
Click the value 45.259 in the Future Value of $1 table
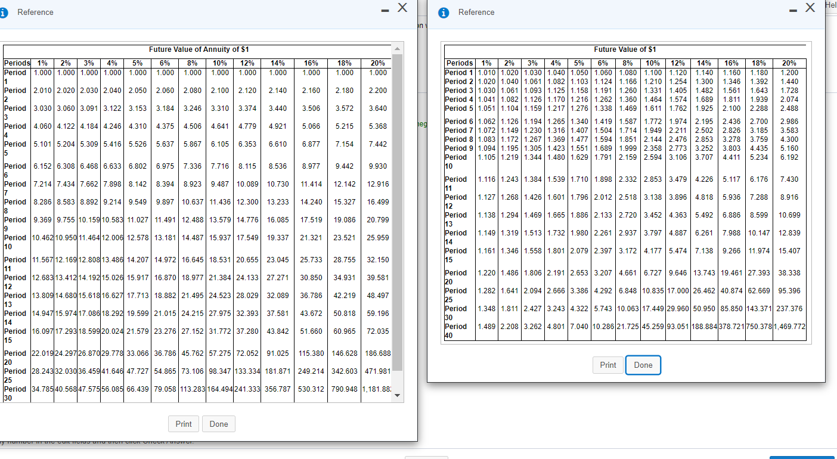pyautogui.click(x=653, y=327)
